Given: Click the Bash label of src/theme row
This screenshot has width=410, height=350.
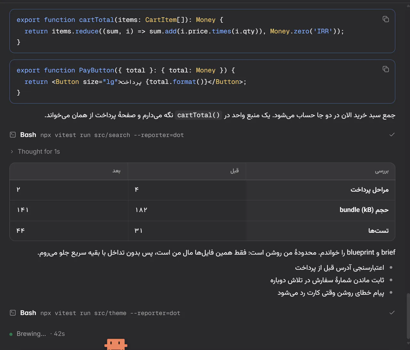Looking at the screenshot, I should tap(28, 313).
